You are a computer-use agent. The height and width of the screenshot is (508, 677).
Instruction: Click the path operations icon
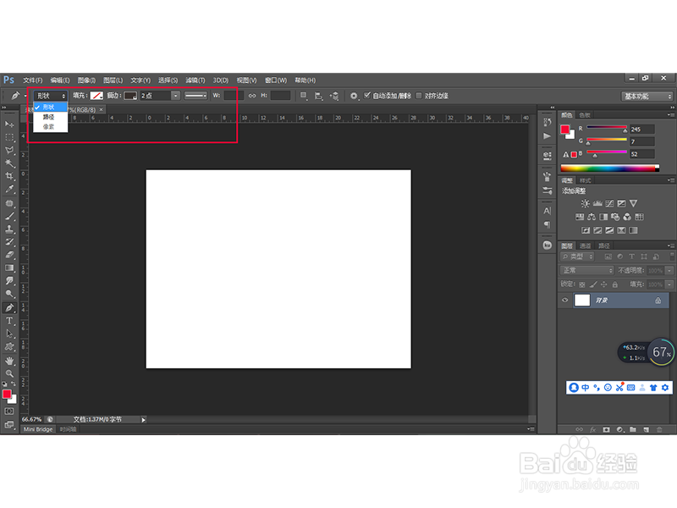(304, 96)
